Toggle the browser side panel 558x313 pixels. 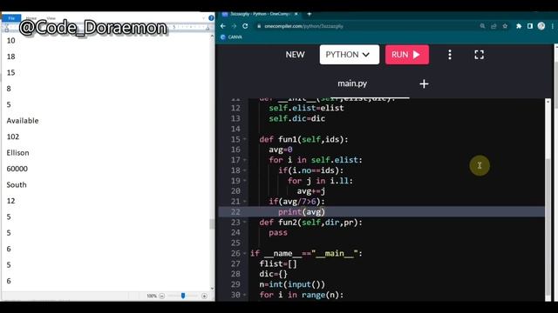coord(530,26)
